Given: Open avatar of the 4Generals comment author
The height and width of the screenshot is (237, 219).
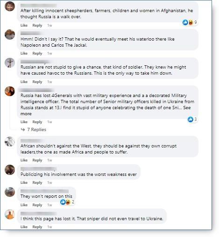Looking at the screenshot, I should click(10, 91).
